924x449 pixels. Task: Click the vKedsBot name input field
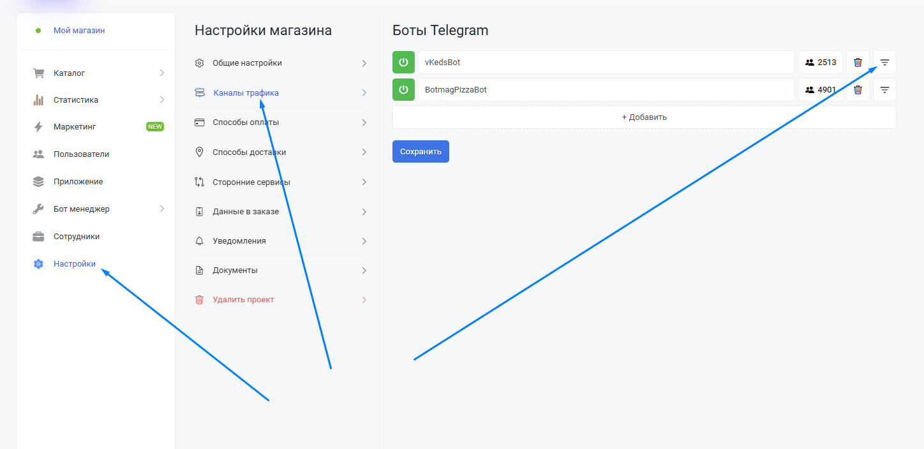coord(606,63)
